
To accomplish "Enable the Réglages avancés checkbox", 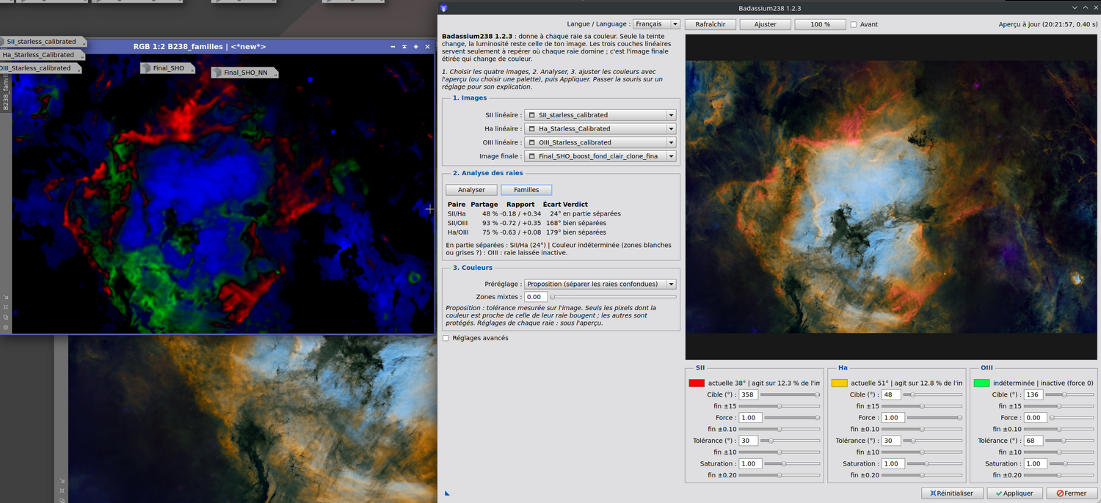I will [x=446, y=338].
